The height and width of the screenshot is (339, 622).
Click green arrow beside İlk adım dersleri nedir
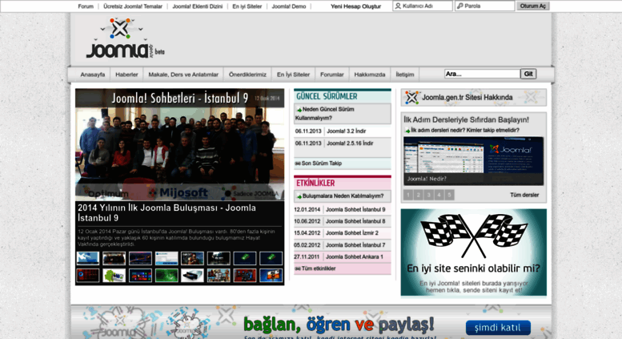[x=407, y=130]
